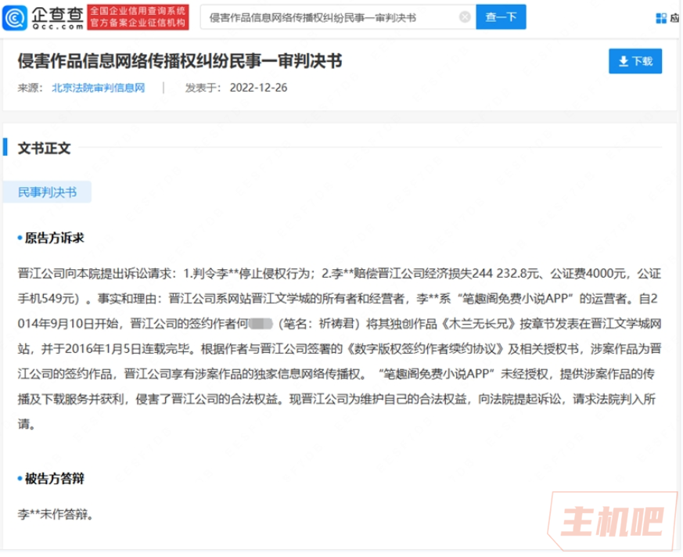Click the red 全国企业信用查询系统 badge
Viewport: 683px width, 557px height.
[138, 17]
